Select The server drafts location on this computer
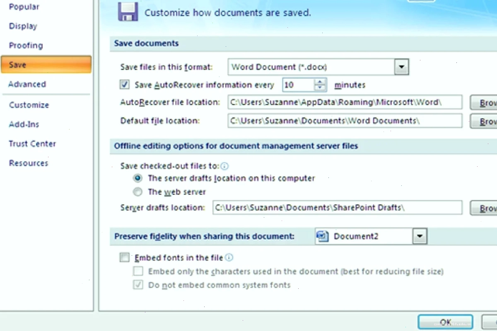 coord(138,178)
